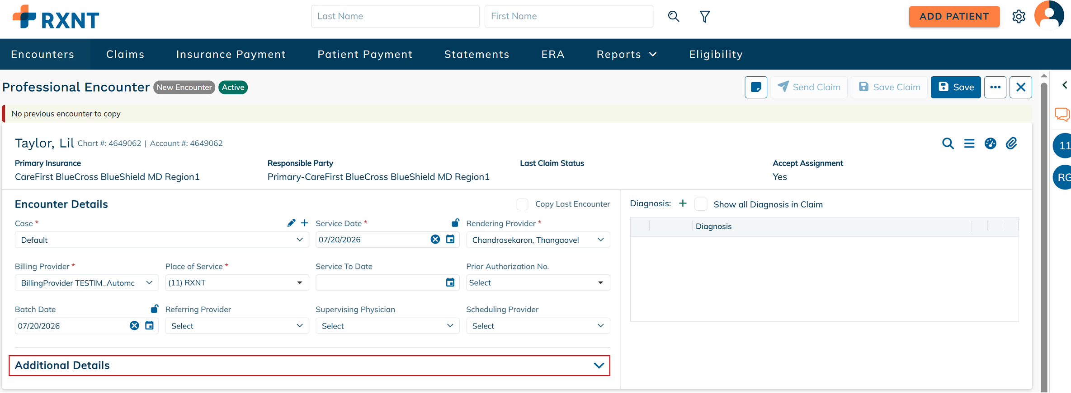This screenshot has width=1071, height=393.
Task: Open the Case dropdown
Action: [162, 240]
